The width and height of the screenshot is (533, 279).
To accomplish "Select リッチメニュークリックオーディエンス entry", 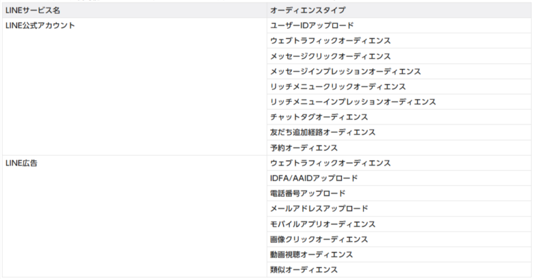I will point(338,87).
